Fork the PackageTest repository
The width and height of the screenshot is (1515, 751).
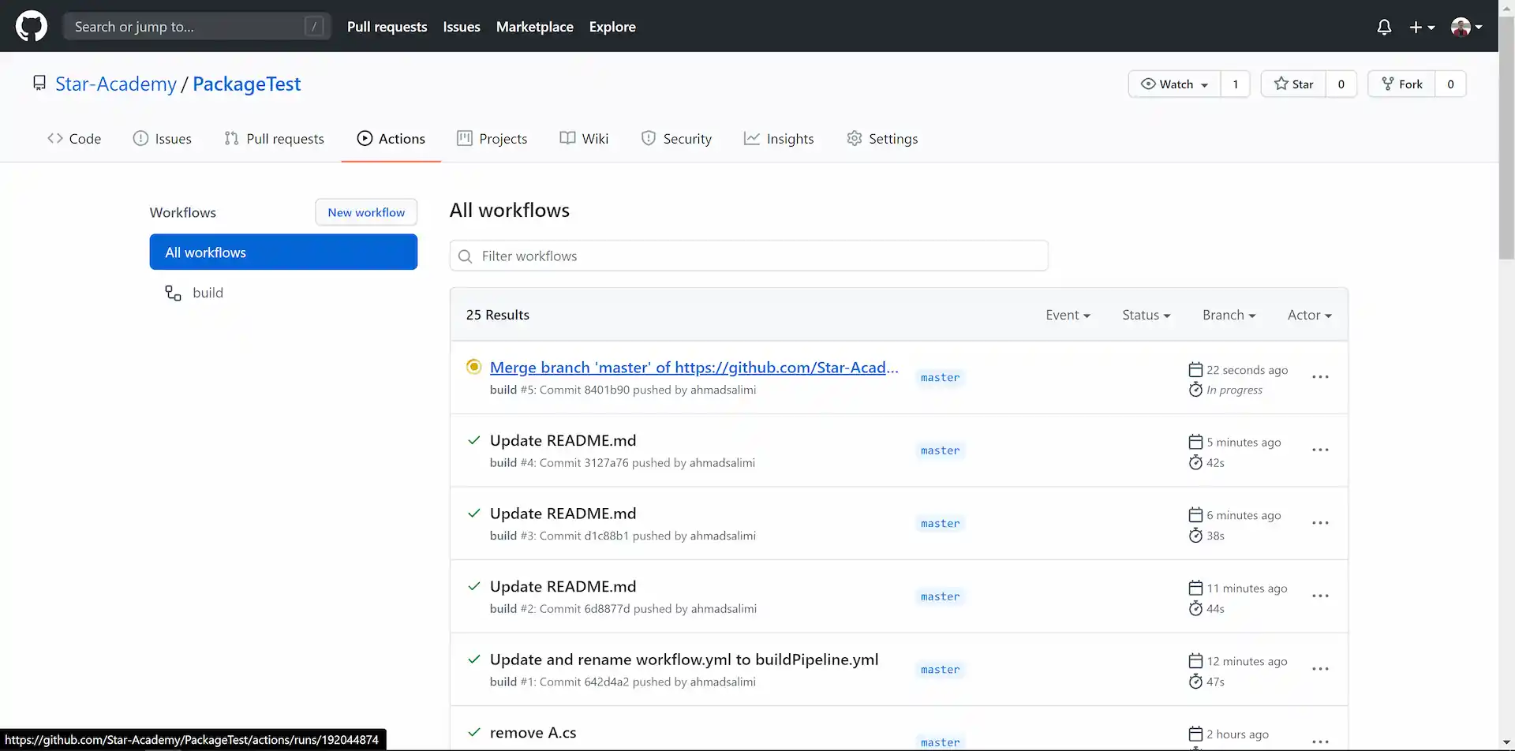[x=1401, y=84]
